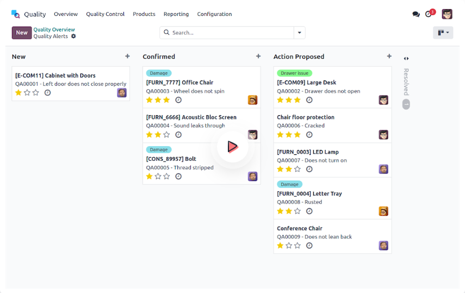The height and width of the screenshot is (293, 465).
Task: Click the Quality app logo icon
Action: tap(15, 14)
